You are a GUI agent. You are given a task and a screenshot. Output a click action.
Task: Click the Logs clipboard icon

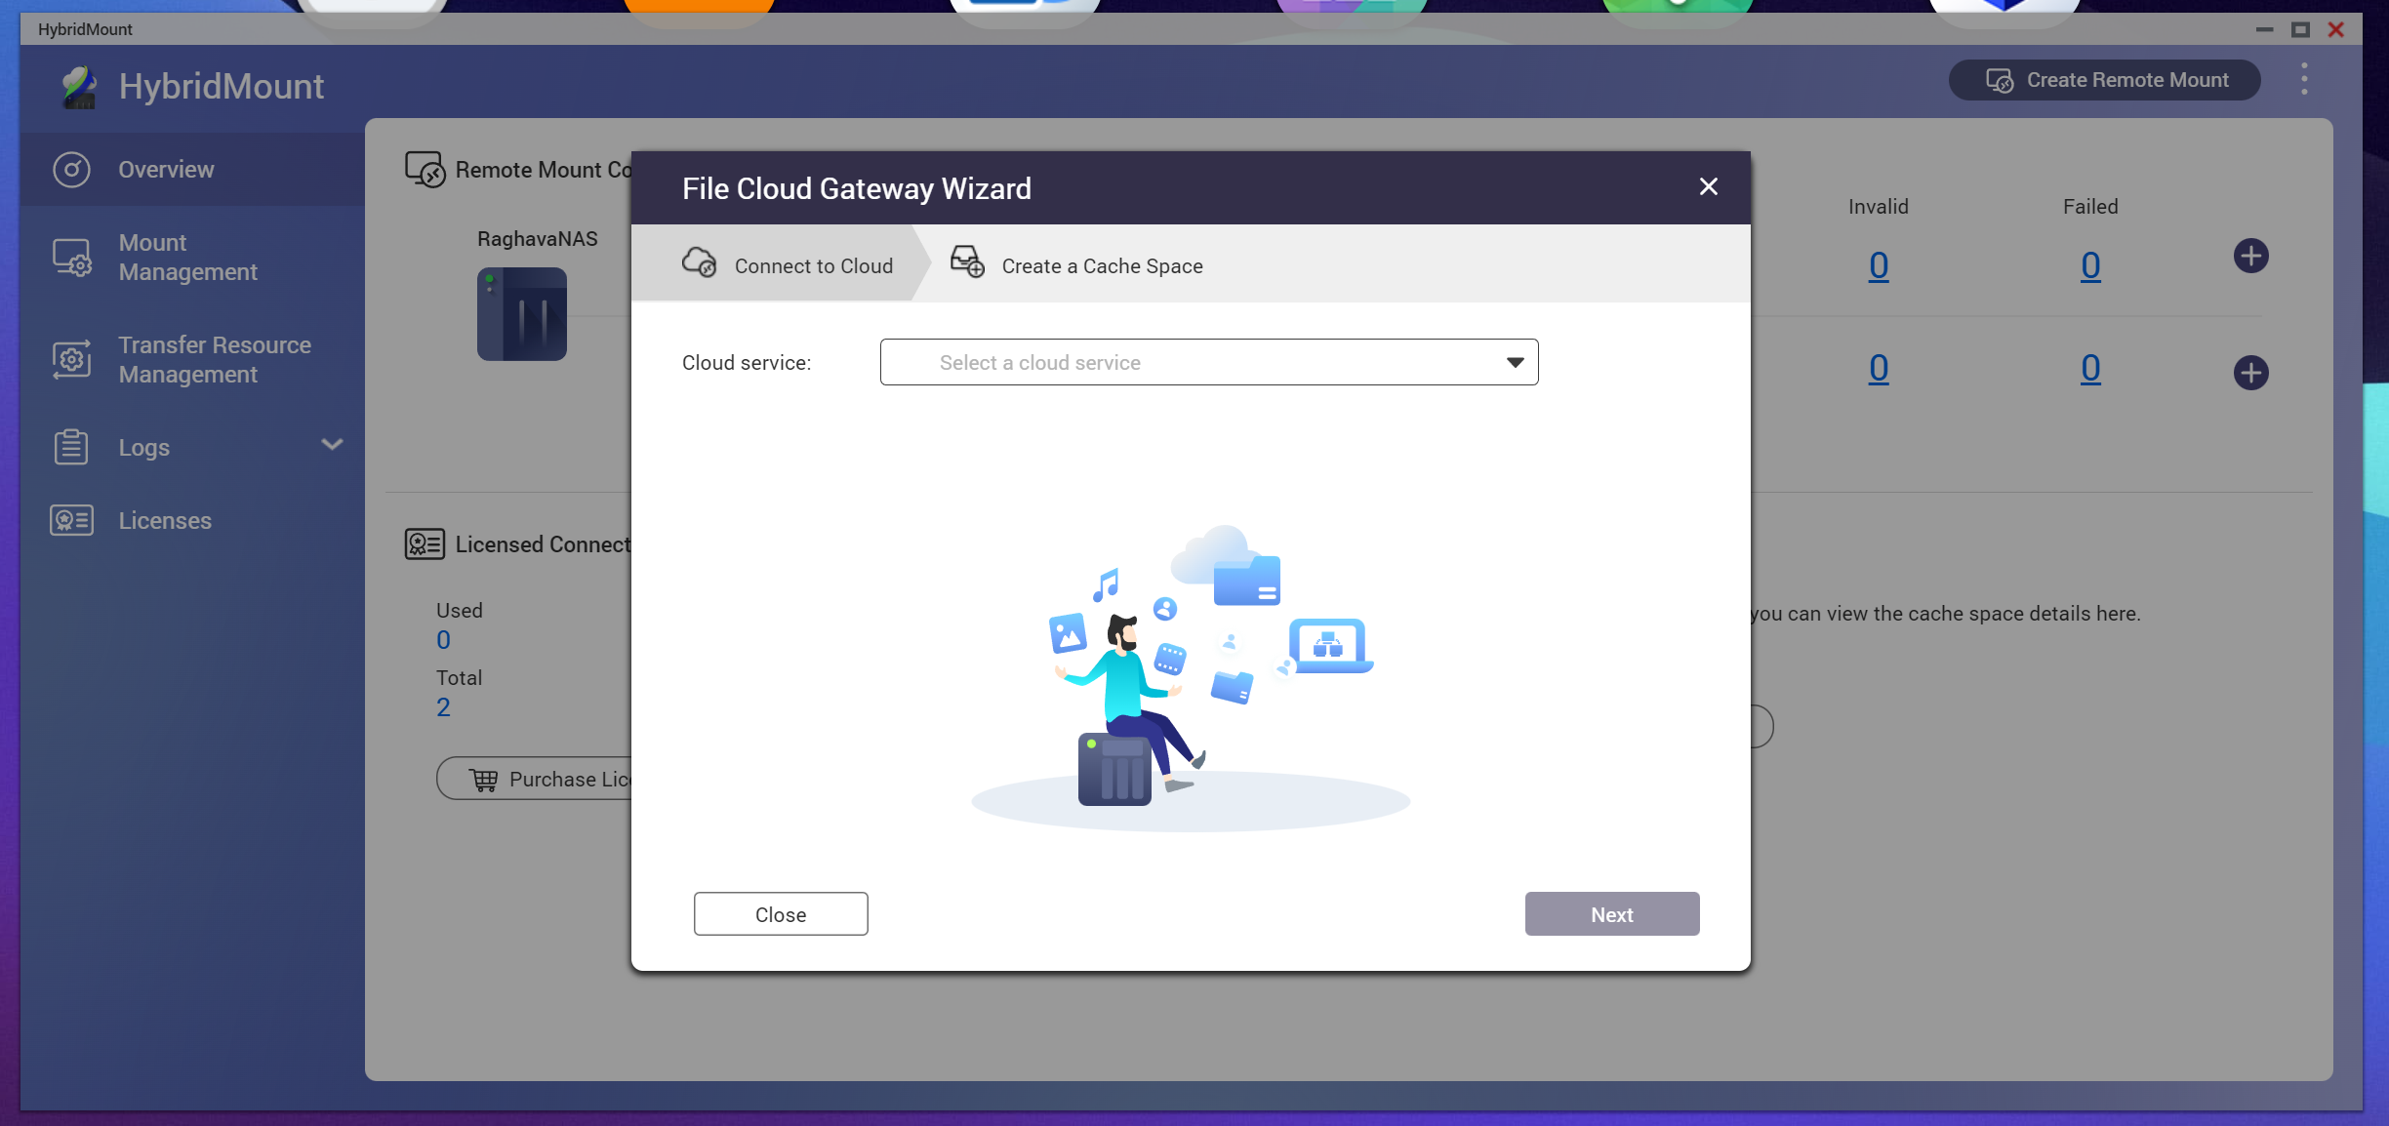click(71, 447)
